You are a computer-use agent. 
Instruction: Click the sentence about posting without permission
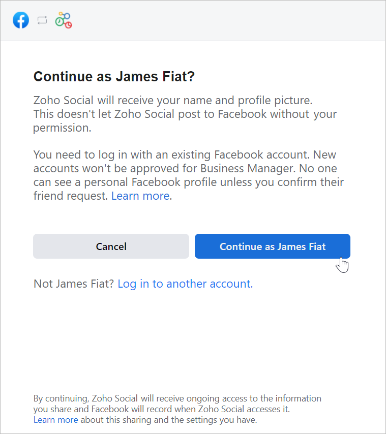[185, 114]
